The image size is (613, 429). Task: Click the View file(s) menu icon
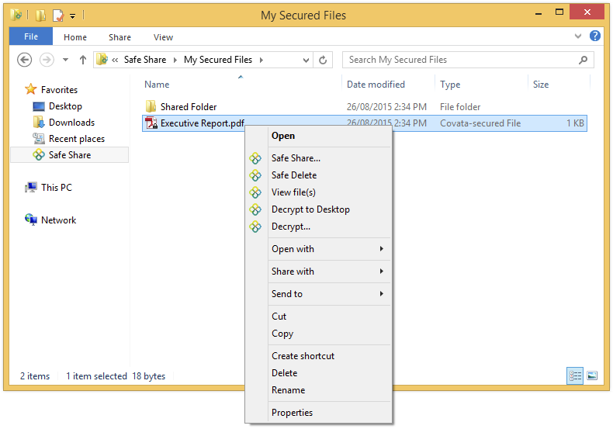pyautogui.click(x=255, y=192)
